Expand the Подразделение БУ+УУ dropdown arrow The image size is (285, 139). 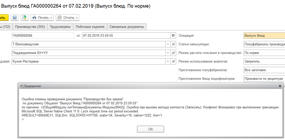click(168, 53)
